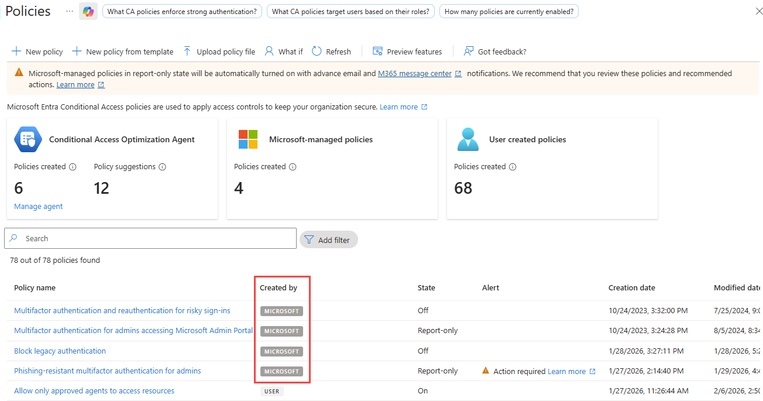The image size is (763, 401).
Task: Sort by the Creation date column header
Action: 631,288
